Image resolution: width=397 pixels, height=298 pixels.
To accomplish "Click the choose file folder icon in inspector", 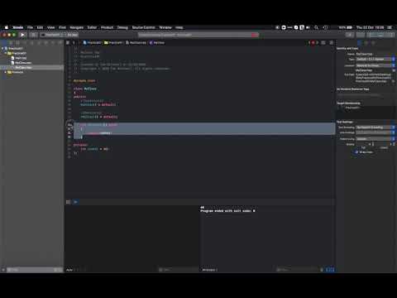I will [394, 70].
